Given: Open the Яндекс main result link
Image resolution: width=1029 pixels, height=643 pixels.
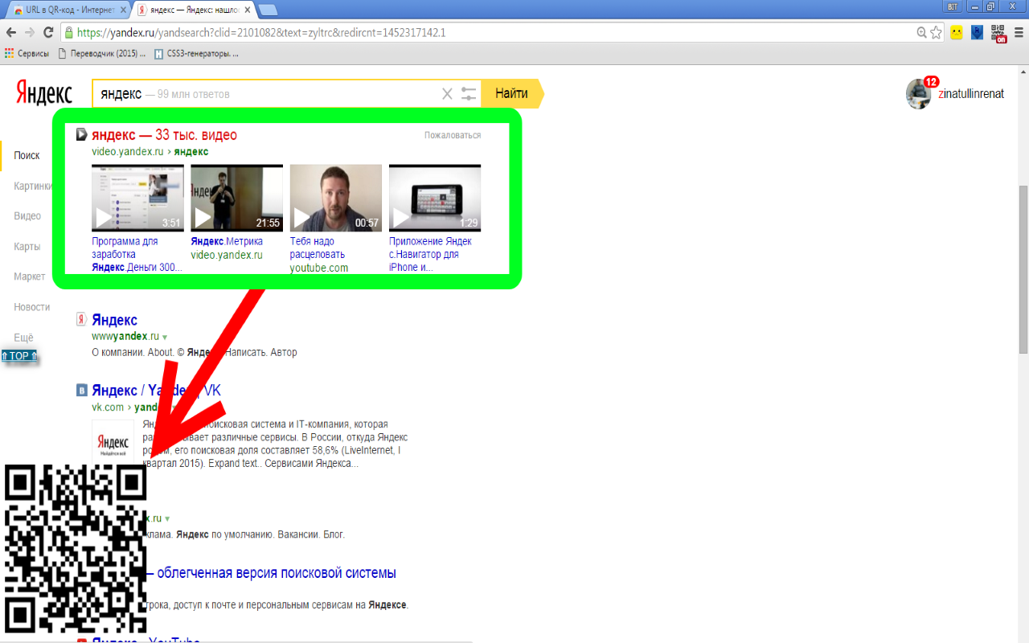Looking at the screenshot, I should coord(114,320).
